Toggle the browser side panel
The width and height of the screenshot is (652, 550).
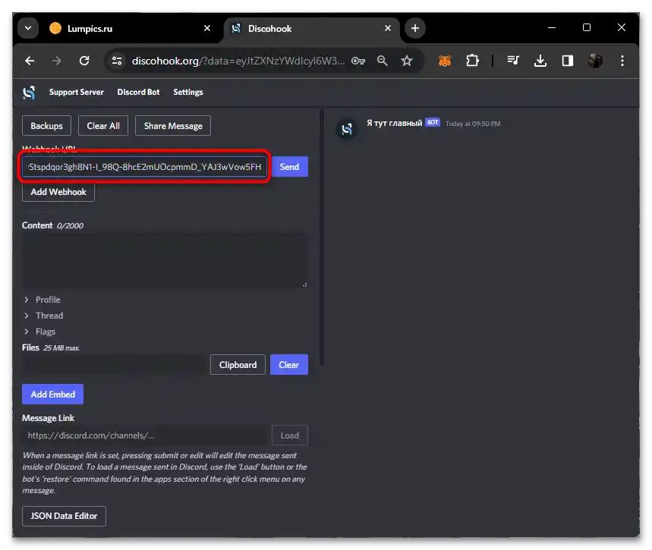tap(568, 61)
